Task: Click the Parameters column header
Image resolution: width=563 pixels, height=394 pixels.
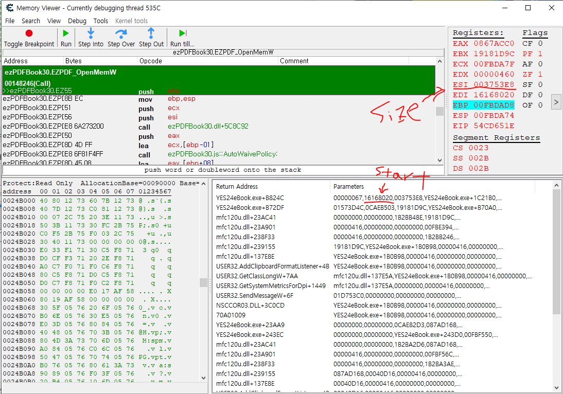Action: tap(432, 187)
